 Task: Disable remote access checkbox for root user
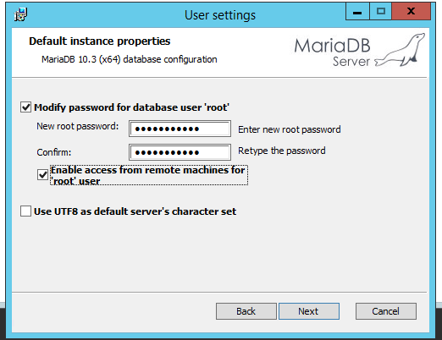pos(42,175)
